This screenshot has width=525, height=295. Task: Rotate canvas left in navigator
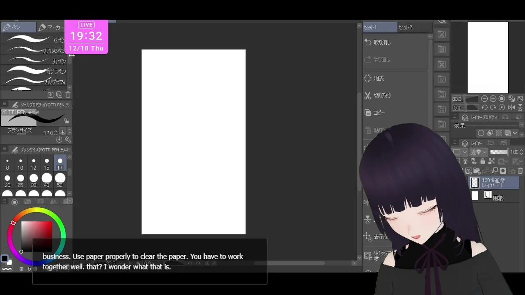tap(484, 108)
